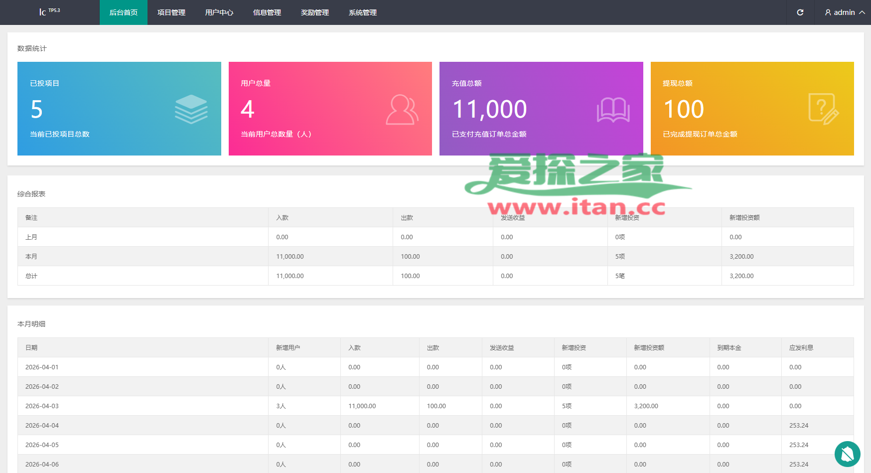Image resolution: width=871 pixels, height=473 pixels.
Task: Click the layers icon on 已投项目 card
Action: (191, 109)
